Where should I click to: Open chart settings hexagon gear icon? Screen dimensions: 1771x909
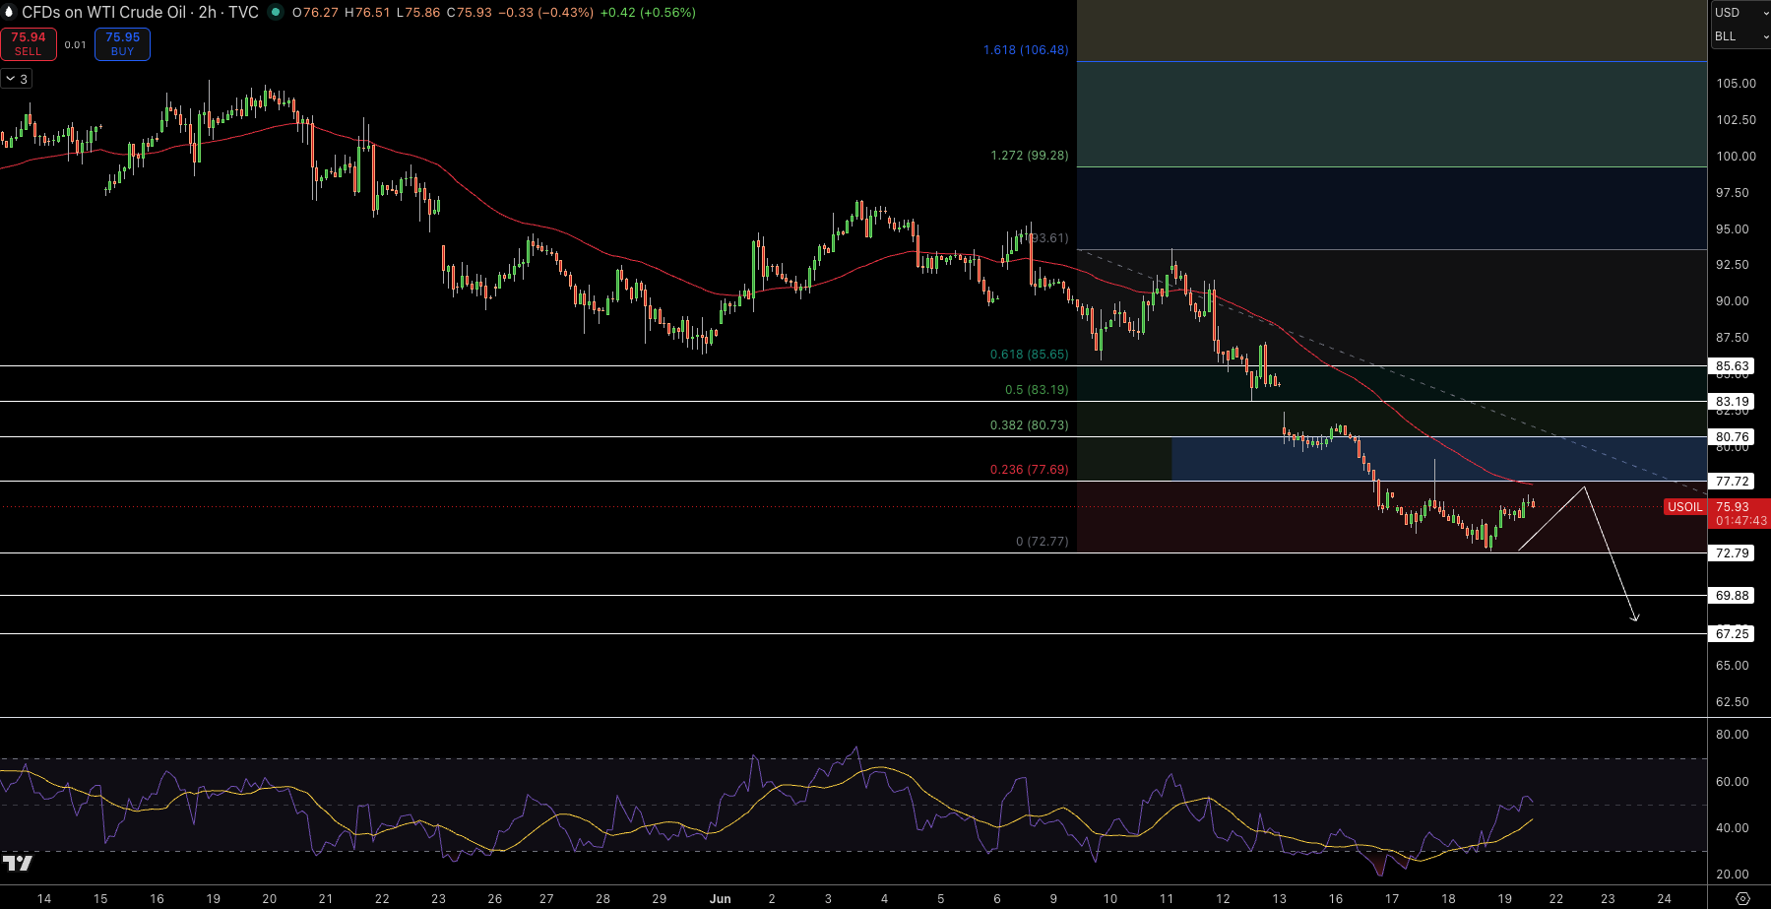coord(1741,898)
